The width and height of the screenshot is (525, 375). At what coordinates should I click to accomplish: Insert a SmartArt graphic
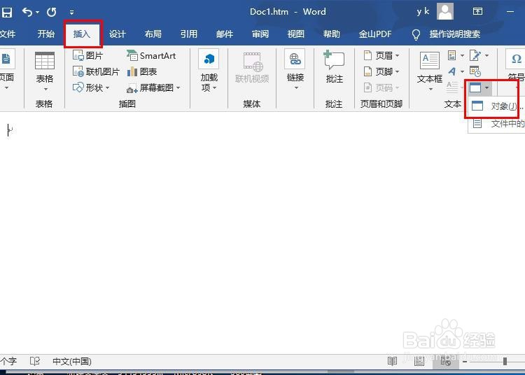(x=151, y=55)
